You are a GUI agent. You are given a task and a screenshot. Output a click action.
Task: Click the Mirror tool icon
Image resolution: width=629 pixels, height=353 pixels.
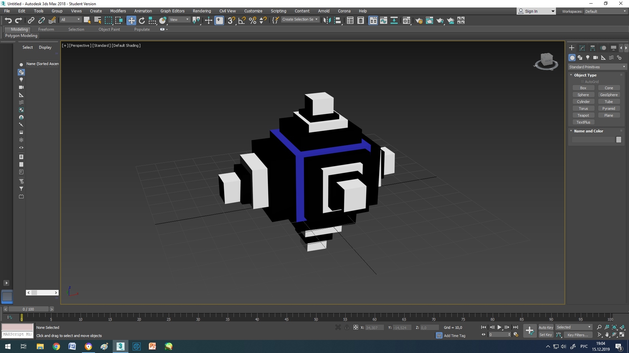click(327, 21)
